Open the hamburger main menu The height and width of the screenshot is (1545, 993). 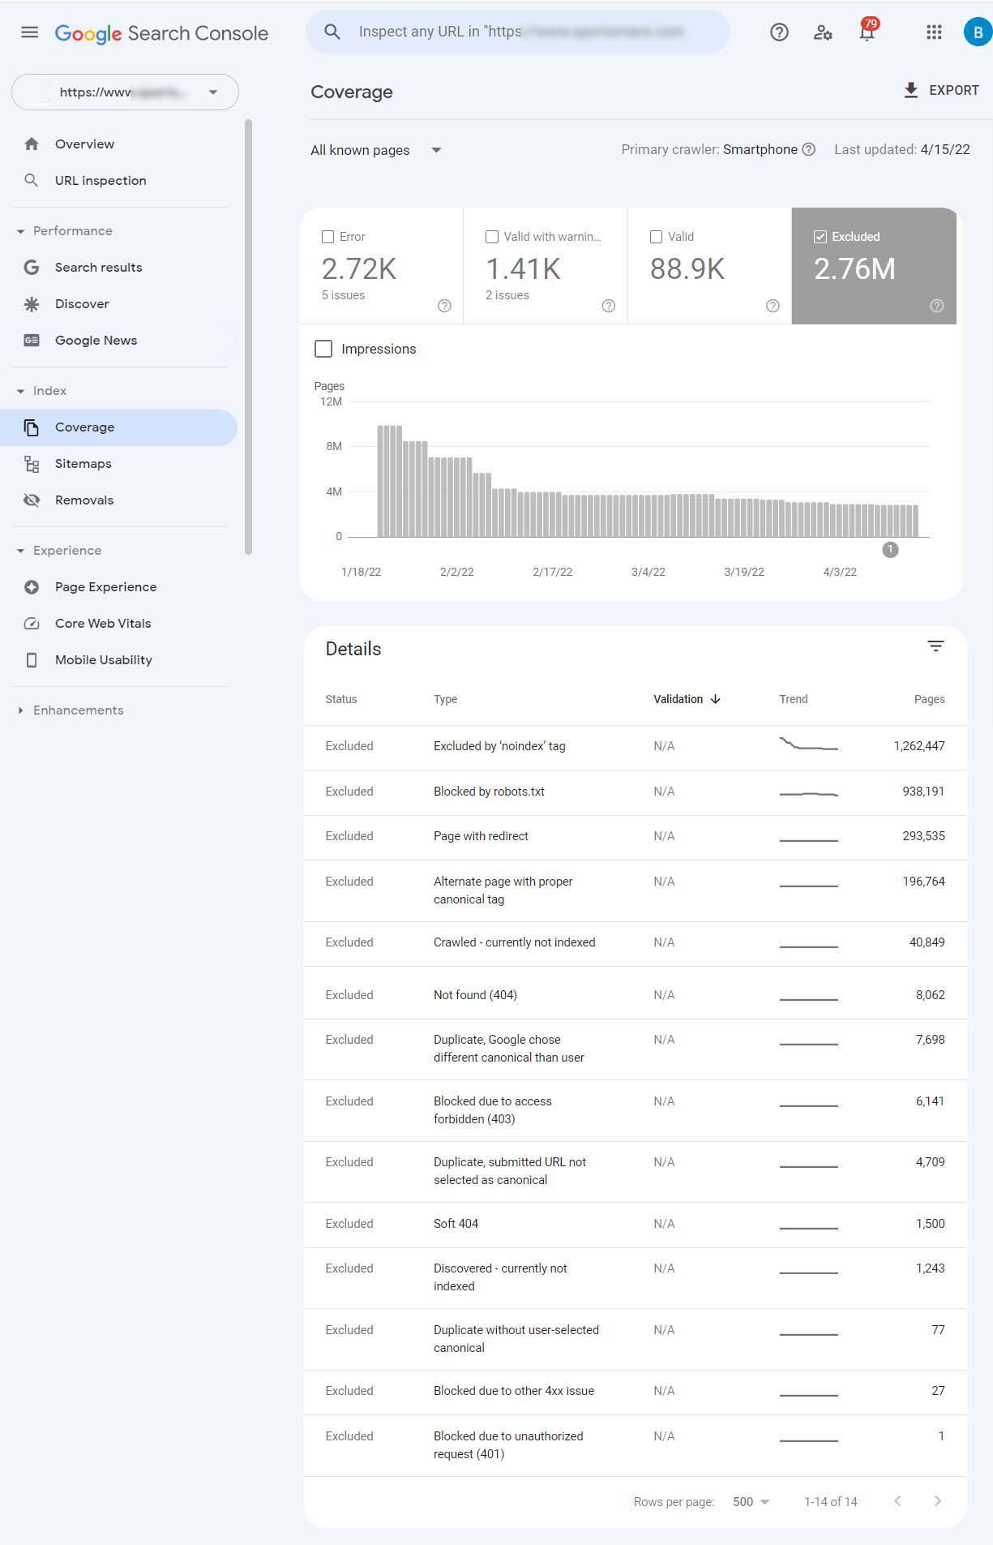pyautogui.click(x=29, y=32)
